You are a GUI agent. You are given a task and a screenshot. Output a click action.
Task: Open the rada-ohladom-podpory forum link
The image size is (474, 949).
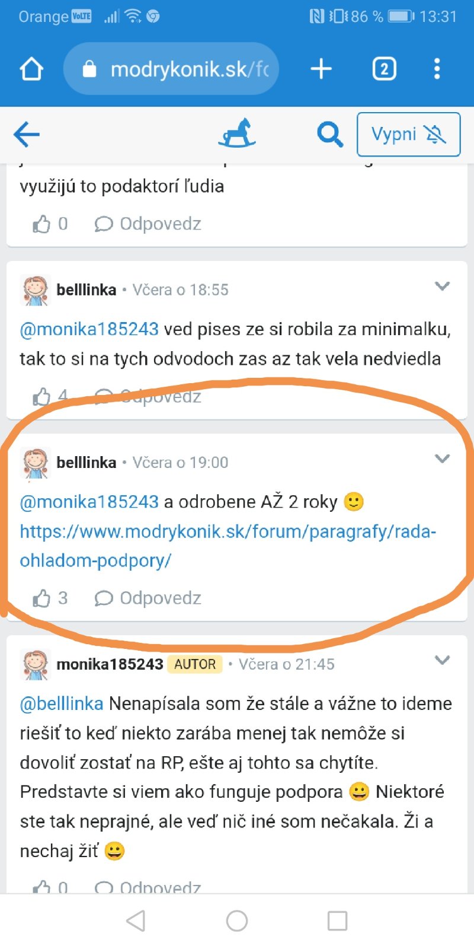click(x=228, y=546)
